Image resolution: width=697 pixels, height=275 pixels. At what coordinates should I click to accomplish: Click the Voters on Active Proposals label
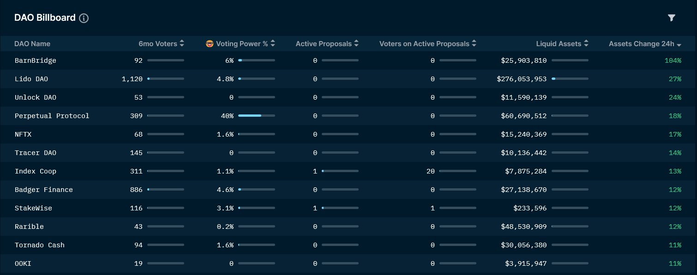424,44
